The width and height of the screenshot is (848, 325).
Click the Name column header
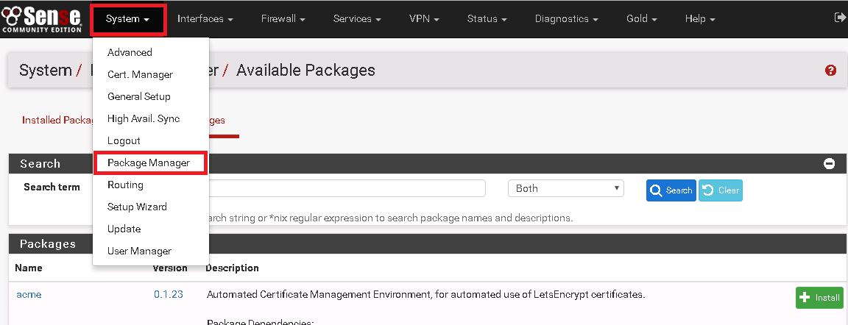pos(29,268)
